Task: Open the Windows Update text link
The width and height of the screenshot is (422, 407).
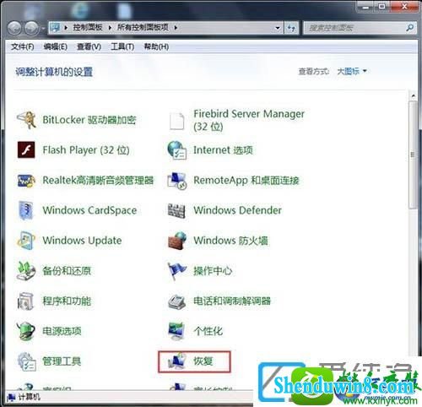Action: (82, 241)
